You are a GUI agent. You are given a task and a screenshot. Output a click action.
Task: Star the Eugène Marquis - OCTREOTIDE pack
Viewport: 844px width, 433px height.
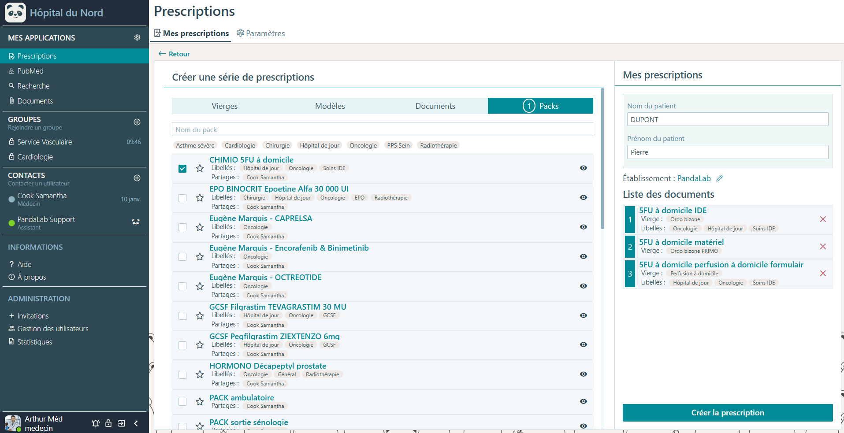[x=200, y=286]
